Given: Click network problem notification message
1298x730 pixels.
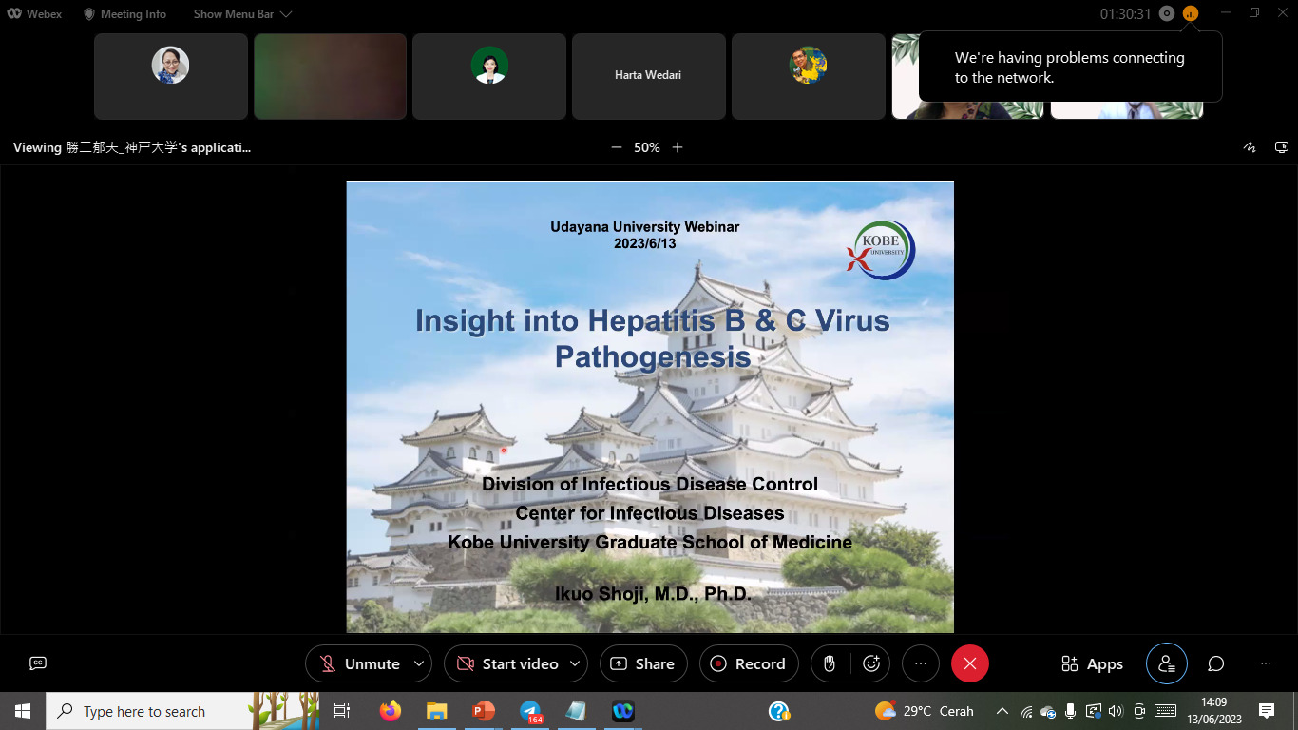Looking at the screenshot, I should [1070, 67].
